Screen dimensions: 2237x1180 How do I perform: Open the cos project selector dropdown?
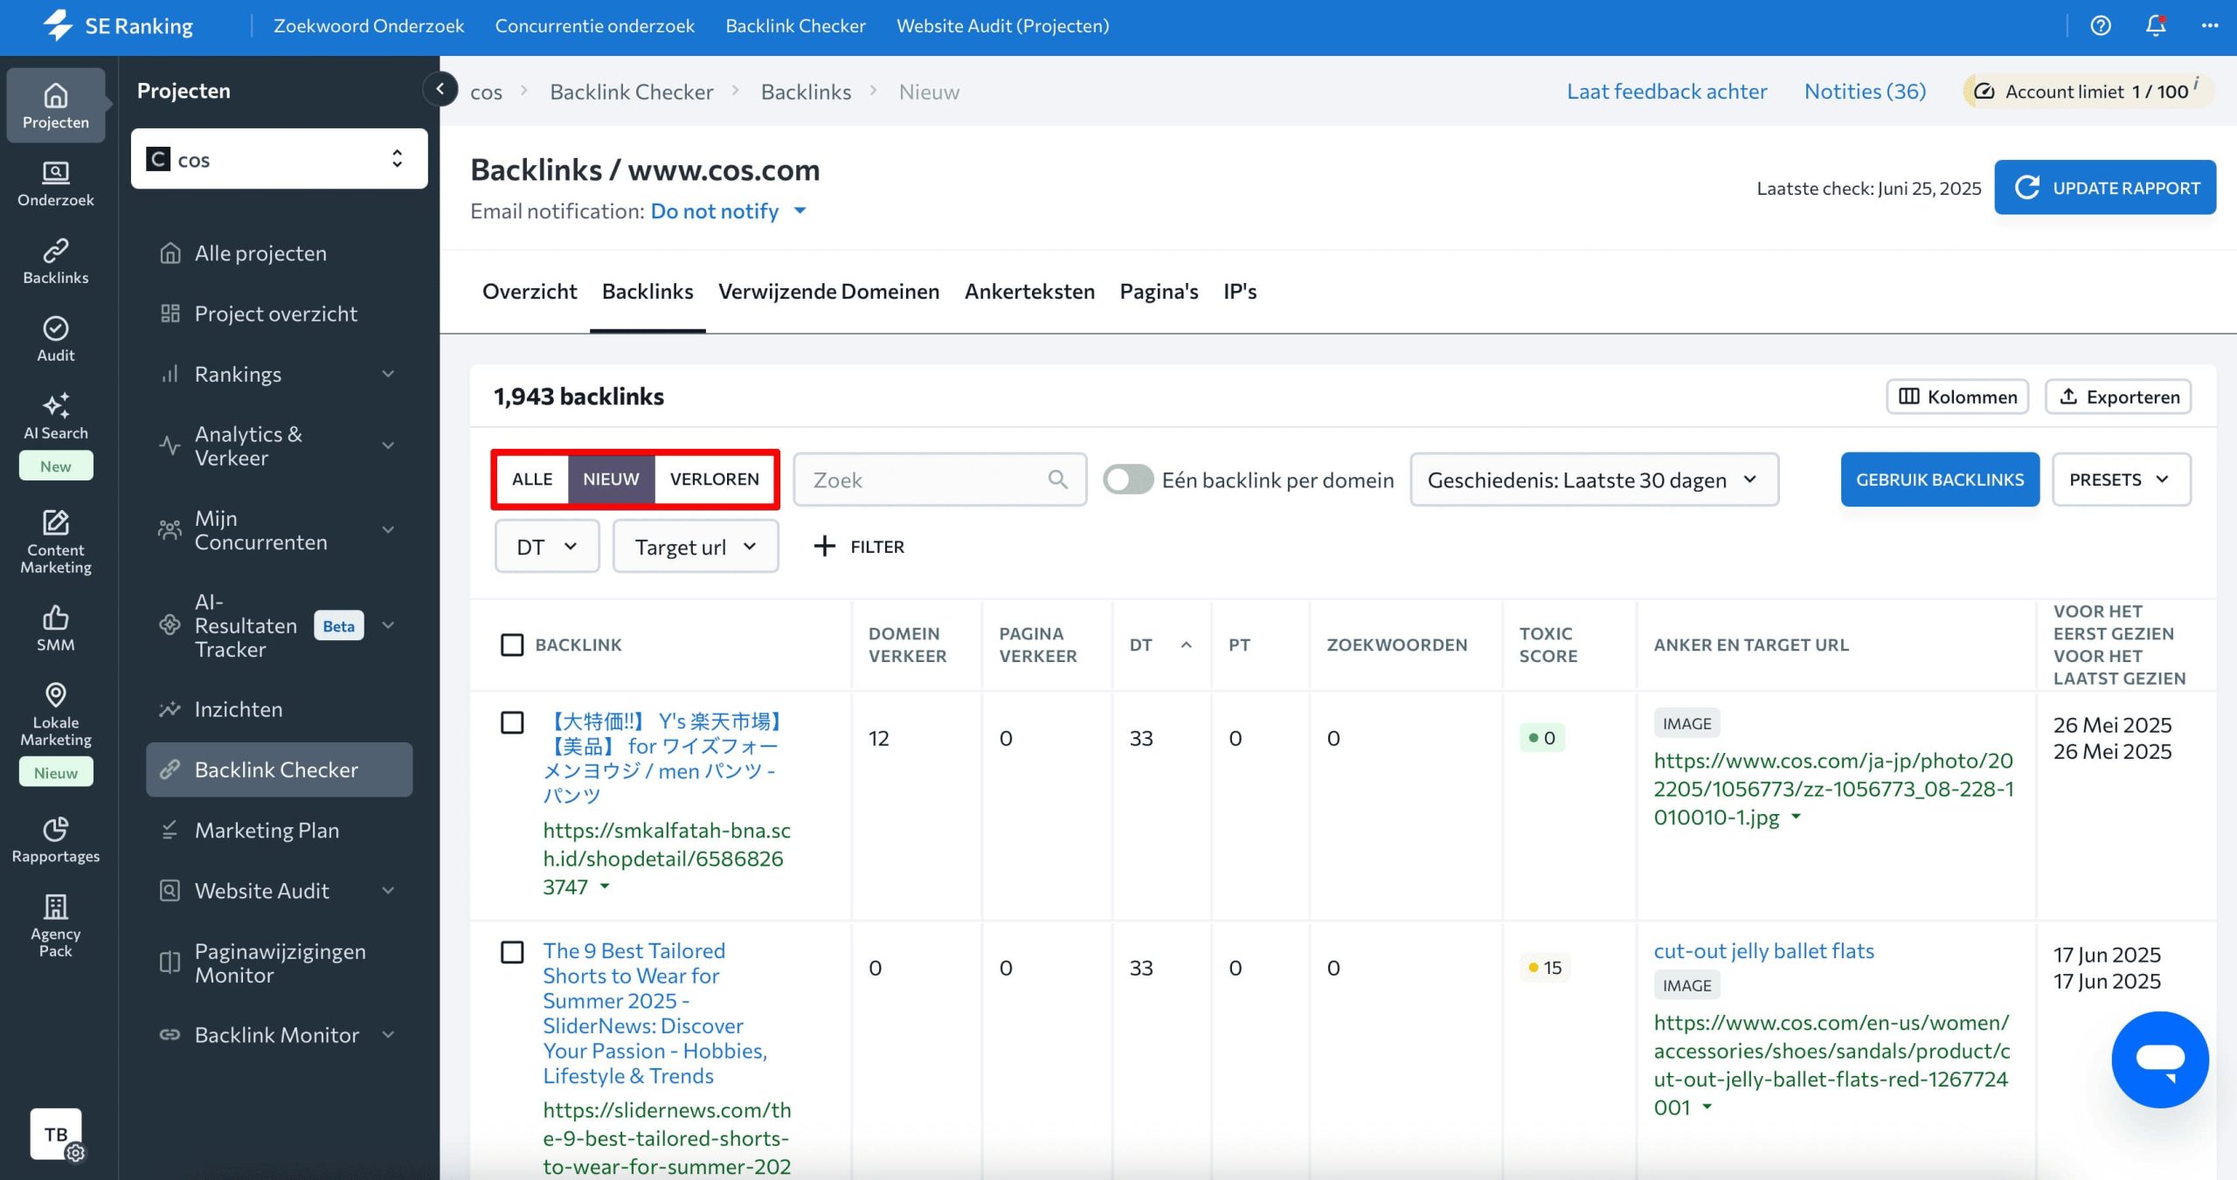tap(280, 159)
